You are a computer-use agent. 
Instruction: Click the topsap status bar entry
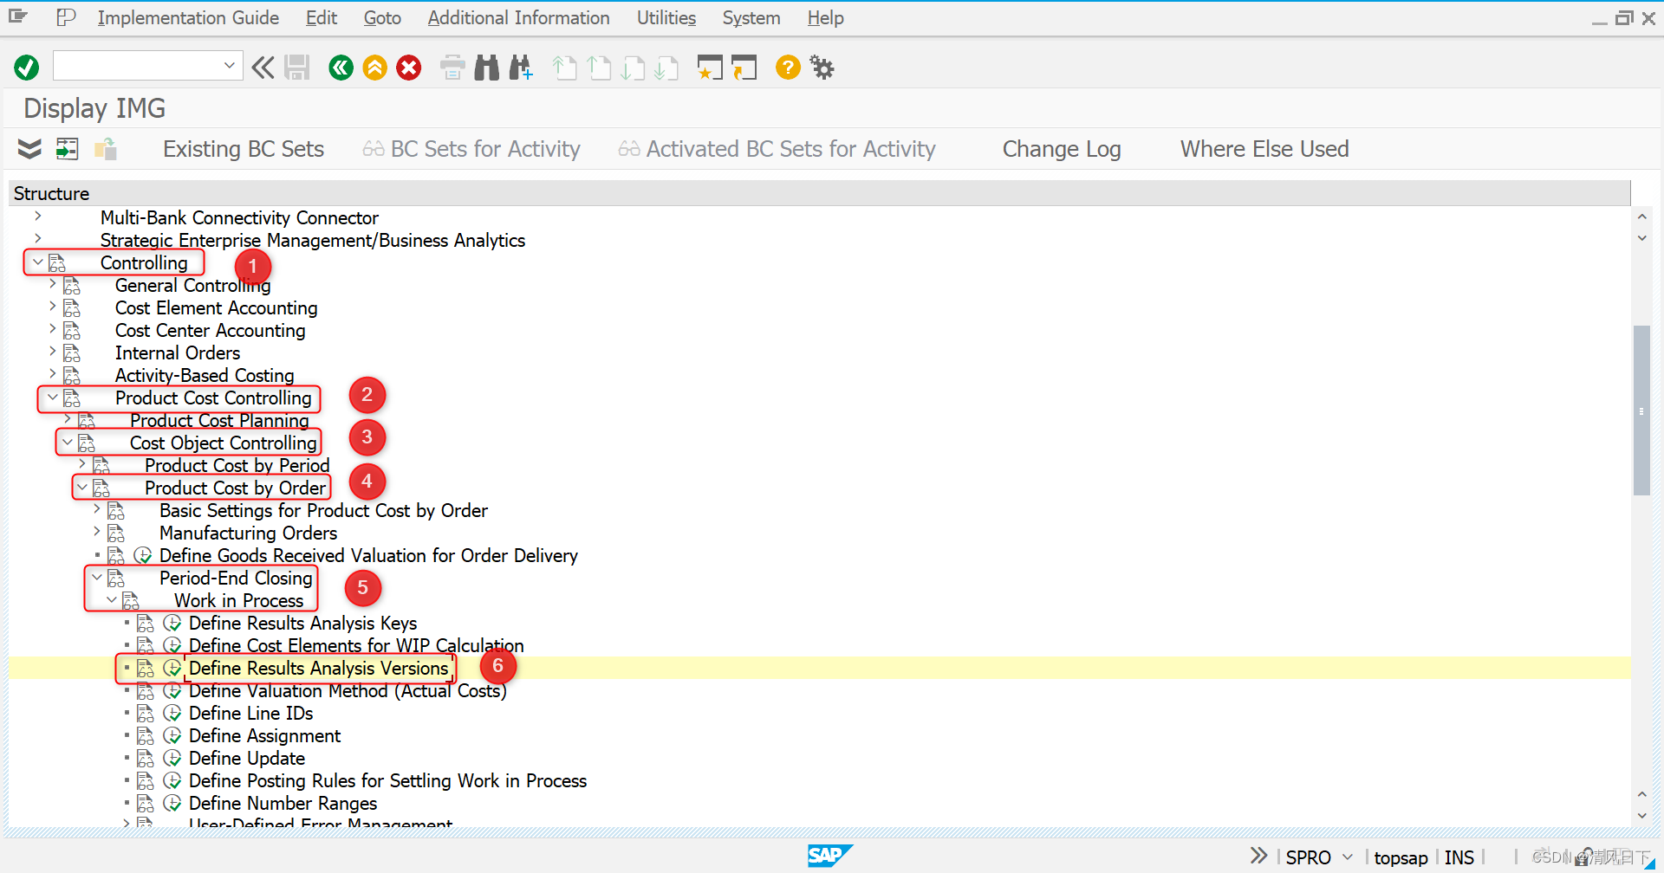pyautogui.click(x=1401, y=857)
